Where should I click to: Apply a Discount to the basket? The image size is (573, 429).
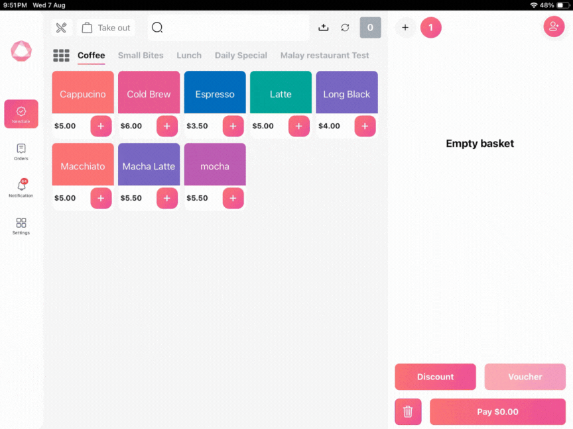435,377
